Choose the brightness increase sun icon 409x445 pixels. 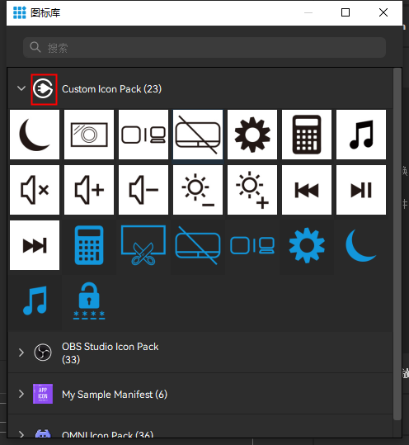click(x=252, y=190)
